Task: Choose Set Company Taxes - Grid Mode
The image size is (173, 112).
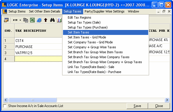Action: click(106, 42)
